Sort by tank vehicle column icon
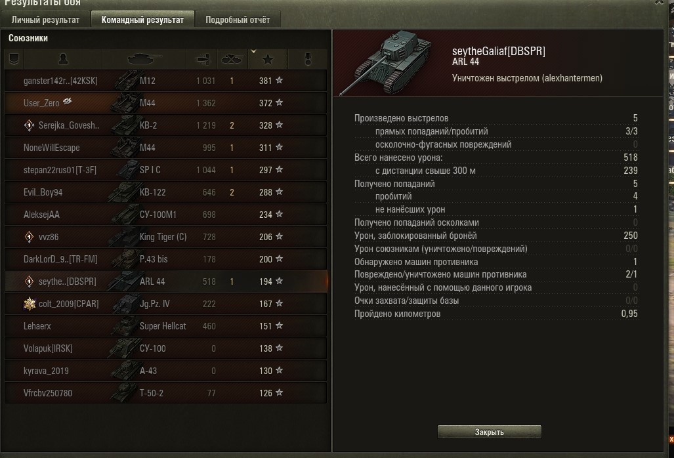 pos(144,59)
